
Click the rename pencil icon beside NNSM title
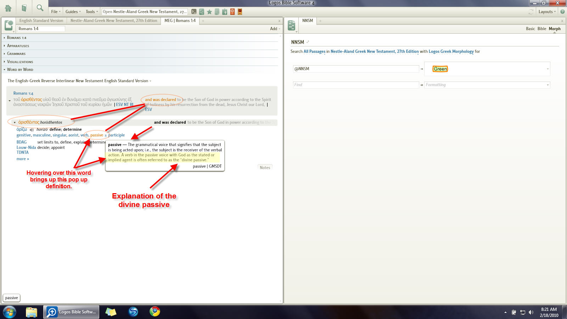click(308, 42)
